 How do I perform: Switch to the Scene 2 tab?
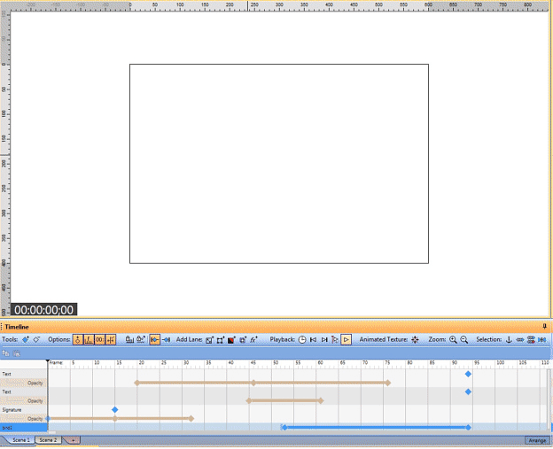click(x=48, y=440)
